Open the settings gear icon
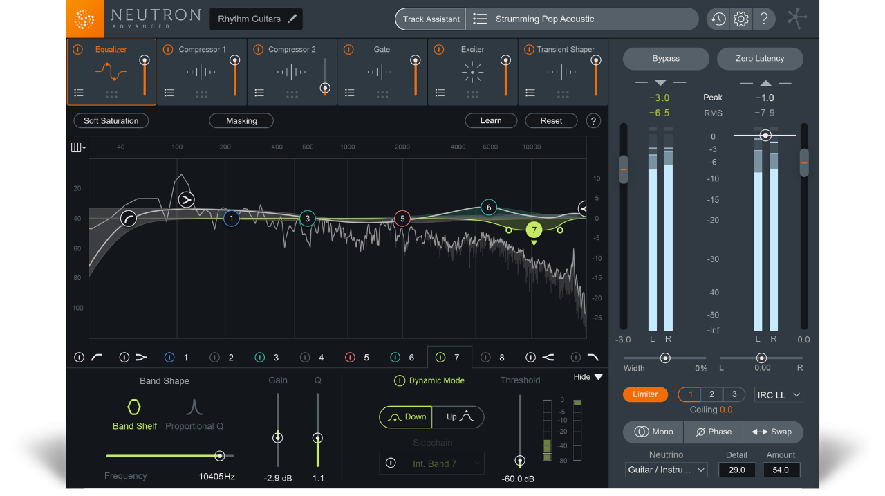This screenshot has width=885, height=496. click(x=740, y=19)
